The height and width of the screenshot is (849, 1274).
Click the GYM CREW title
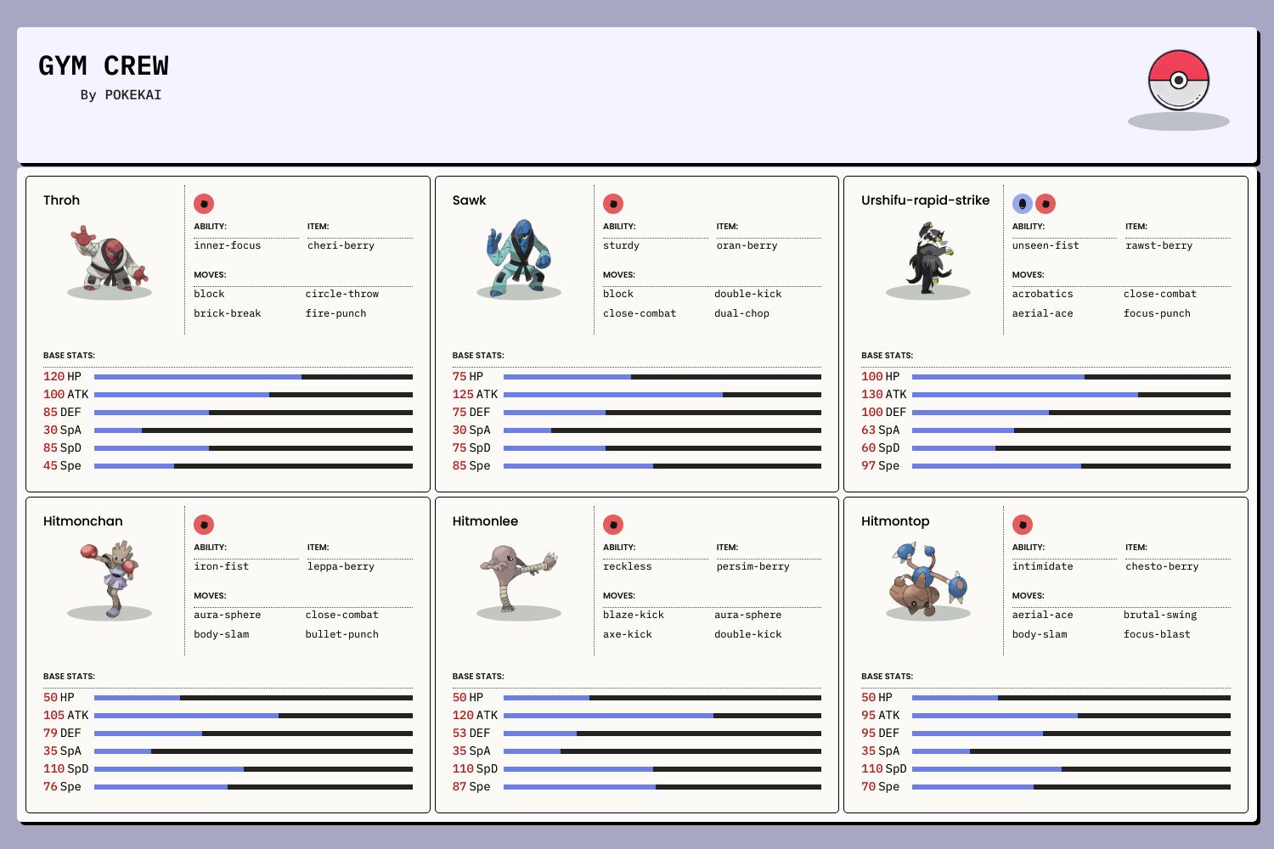pos(104,66)
